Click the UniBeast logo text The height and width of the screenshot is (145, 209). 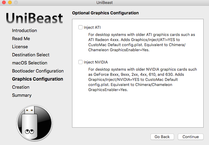click(35, 18)
